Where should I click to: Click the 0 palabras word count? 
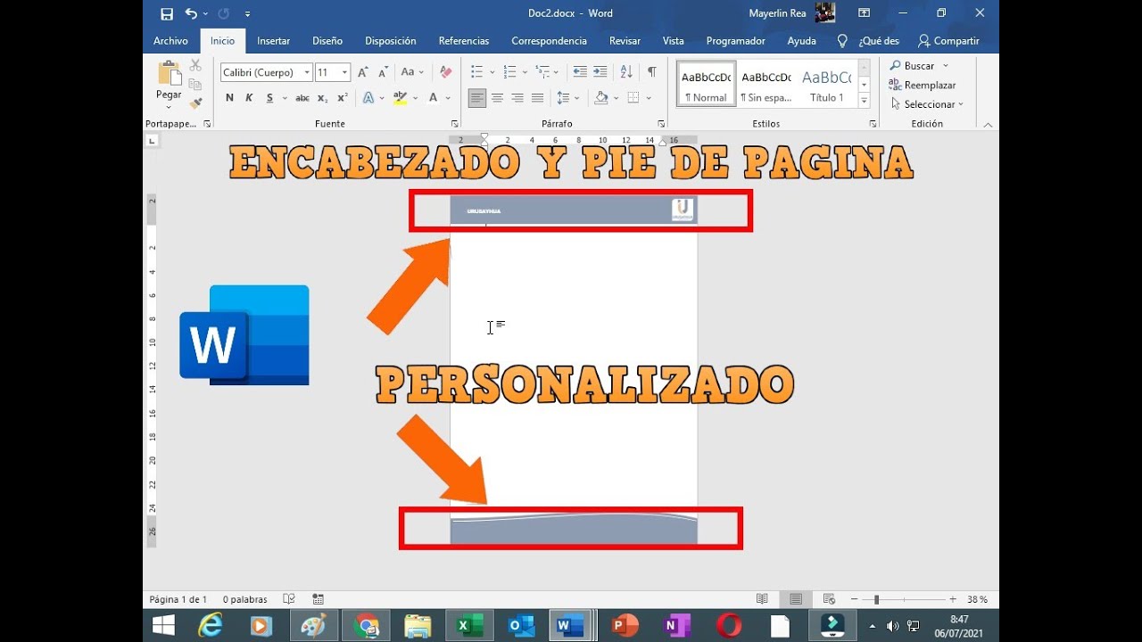[245, 599]
